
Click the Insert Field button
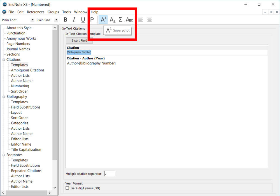[x=79, y=41]
